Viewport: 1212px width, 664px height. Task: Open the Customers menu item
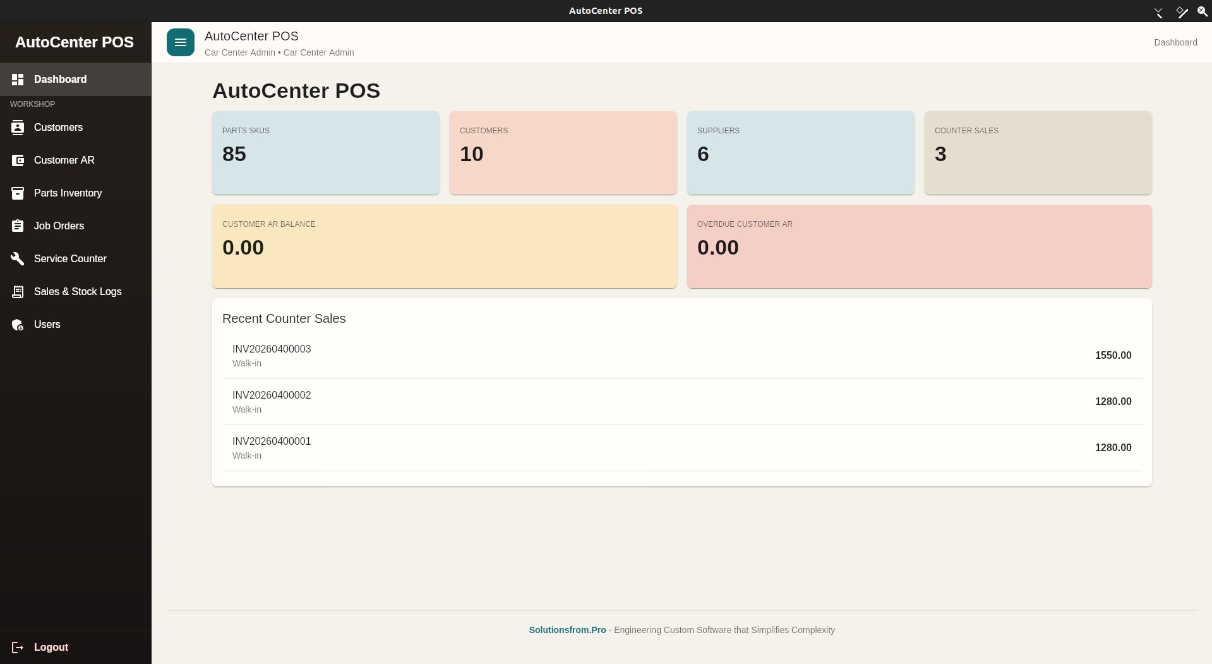coord(75,128)
